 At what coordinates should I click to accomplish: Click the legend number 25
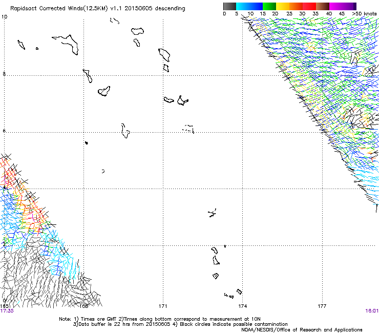coord(289,14)
